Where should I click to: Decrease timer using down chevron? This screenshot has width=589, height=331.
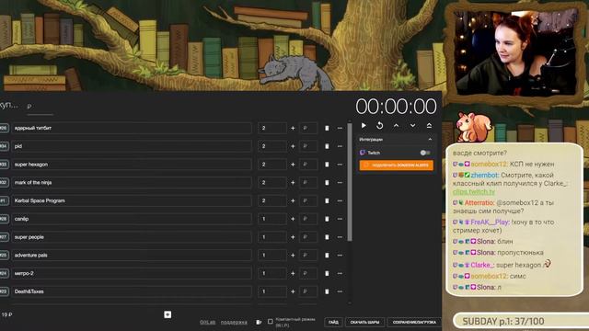click(x=412, y=125)
